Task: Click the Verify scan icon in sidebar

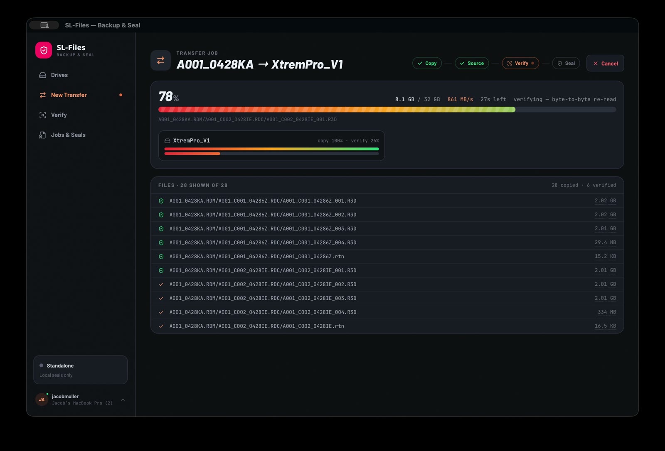Action: pyautogui.click(x=42, y=115)
